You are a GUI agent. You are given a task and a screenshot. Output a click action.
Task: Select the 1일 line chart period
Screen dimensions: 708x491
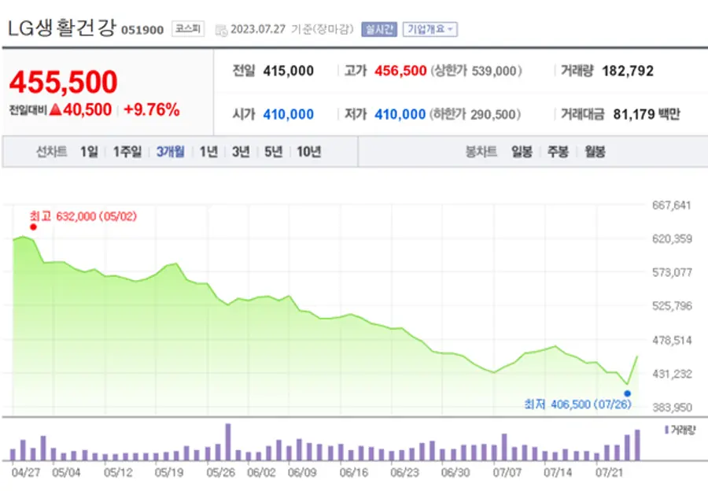[89, 152]
